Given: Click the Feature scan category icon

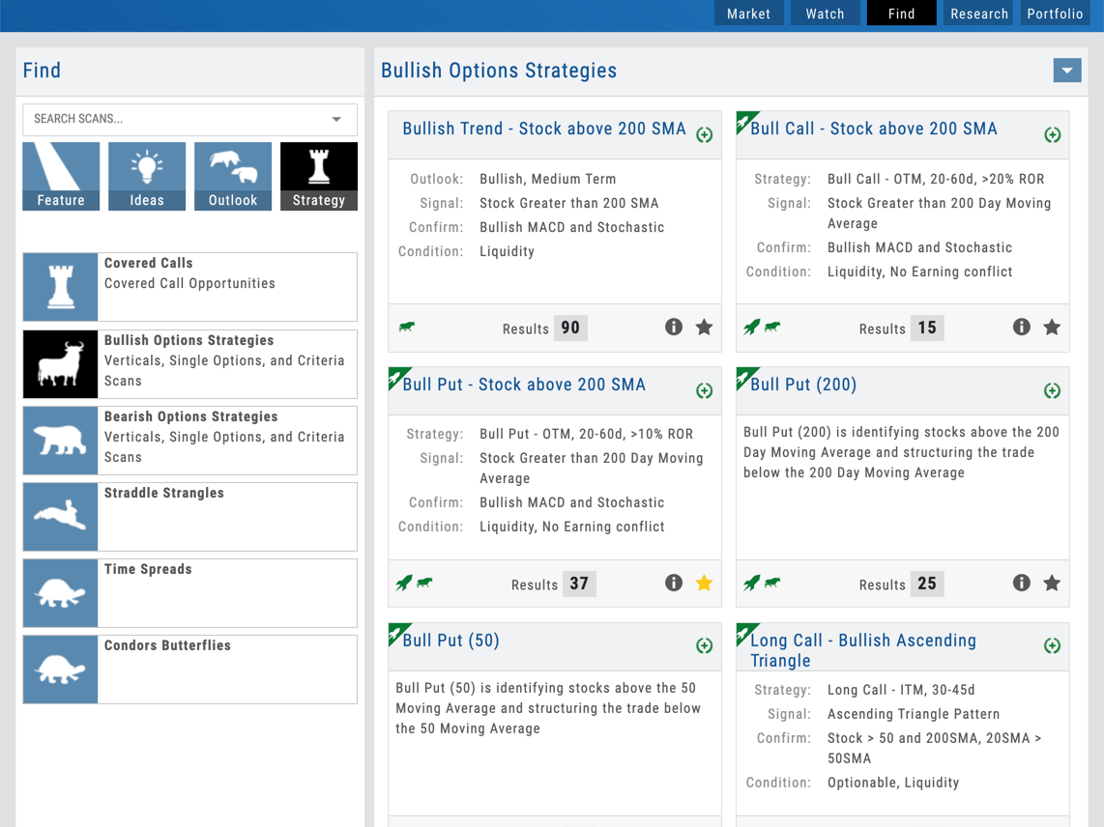Looking at the screenshot, I should [61, 176].
